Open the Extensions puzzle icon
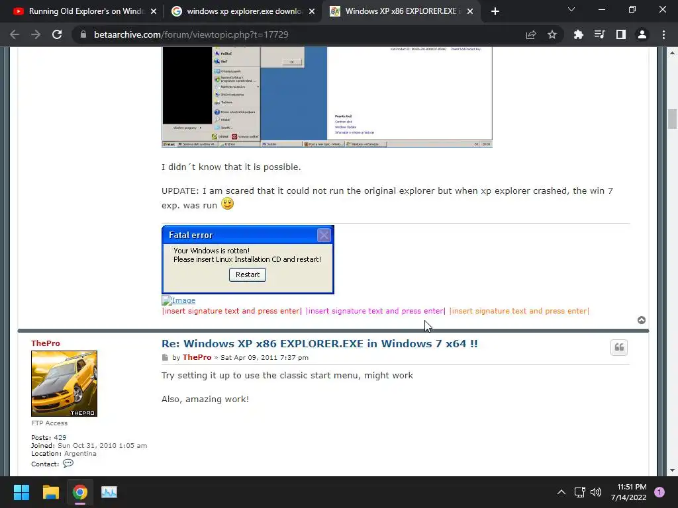Screen dimensions: 678x508 pyautogui.click(x=578, y=34)
